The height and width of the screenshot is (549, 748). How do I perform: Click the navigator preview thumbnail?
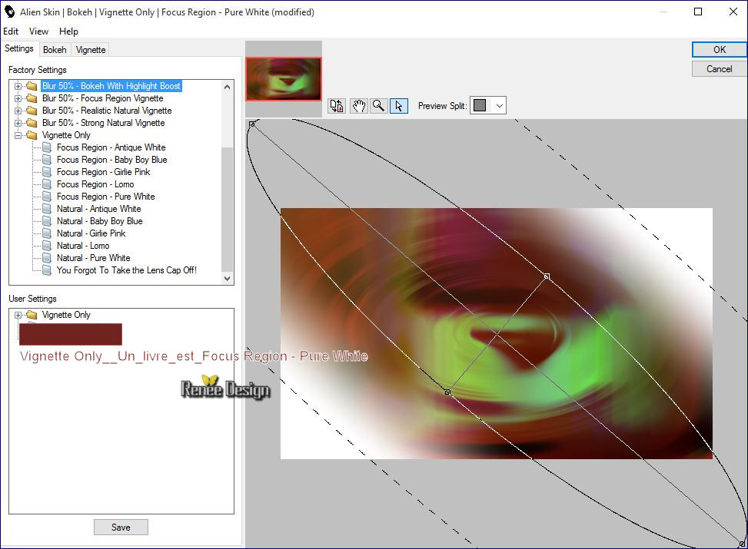pyautogui.click(x=284, y=79)
